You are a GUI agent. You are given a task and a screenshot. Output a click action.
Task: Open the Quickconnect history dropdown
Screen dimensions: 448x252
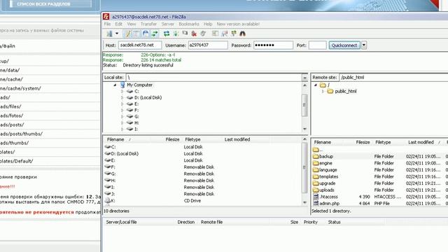click(364, 45)
